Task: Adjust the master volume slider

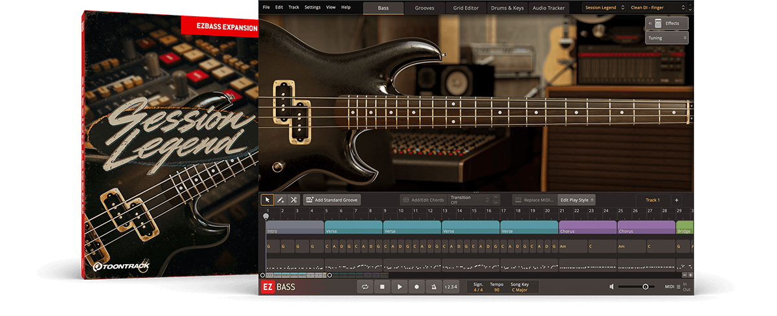Action: click(634, 287)
